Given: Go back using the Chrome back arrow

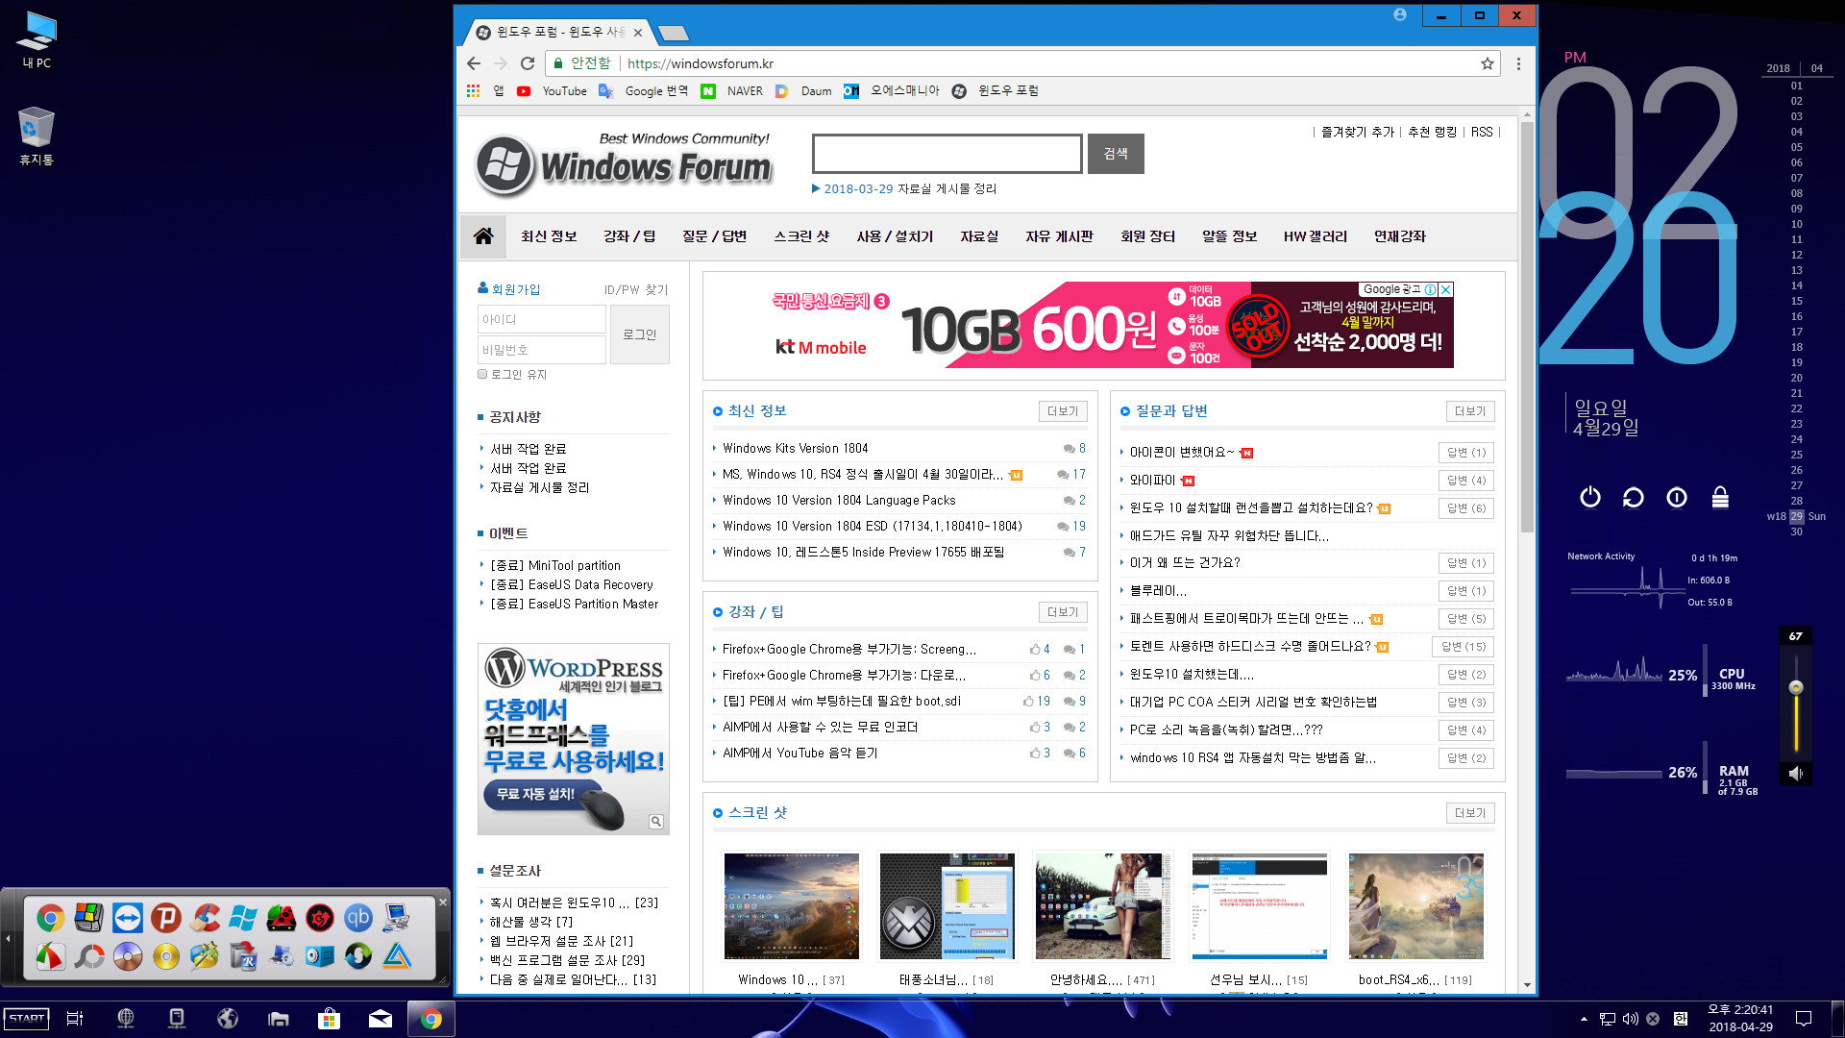Looking at the screenshot, I should click(x=473, y=63).
